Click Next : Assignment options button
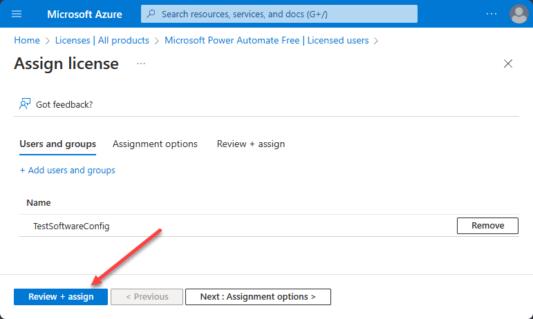This screenshot has height=319, width=533. (258, 297)
